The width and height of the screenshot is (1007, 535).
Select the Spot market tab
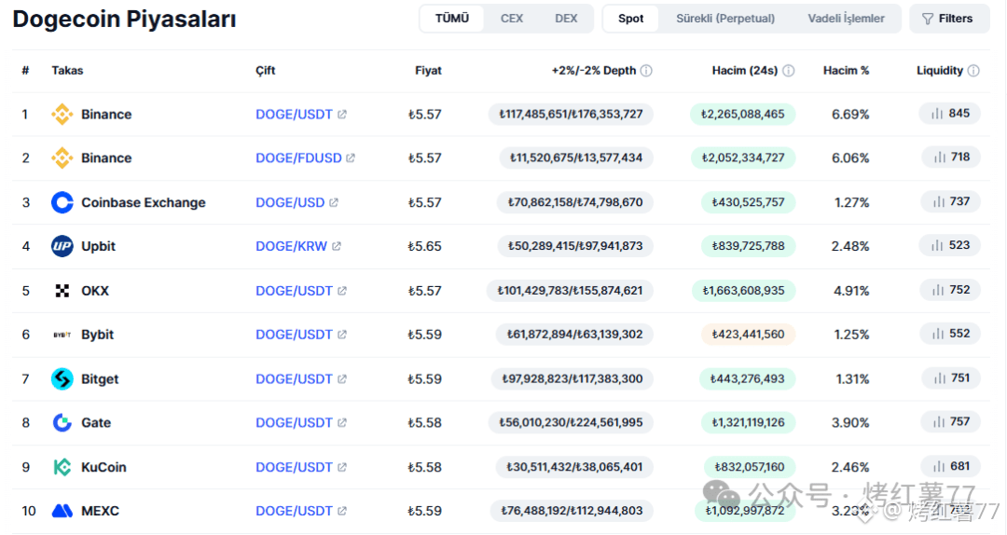630,19
